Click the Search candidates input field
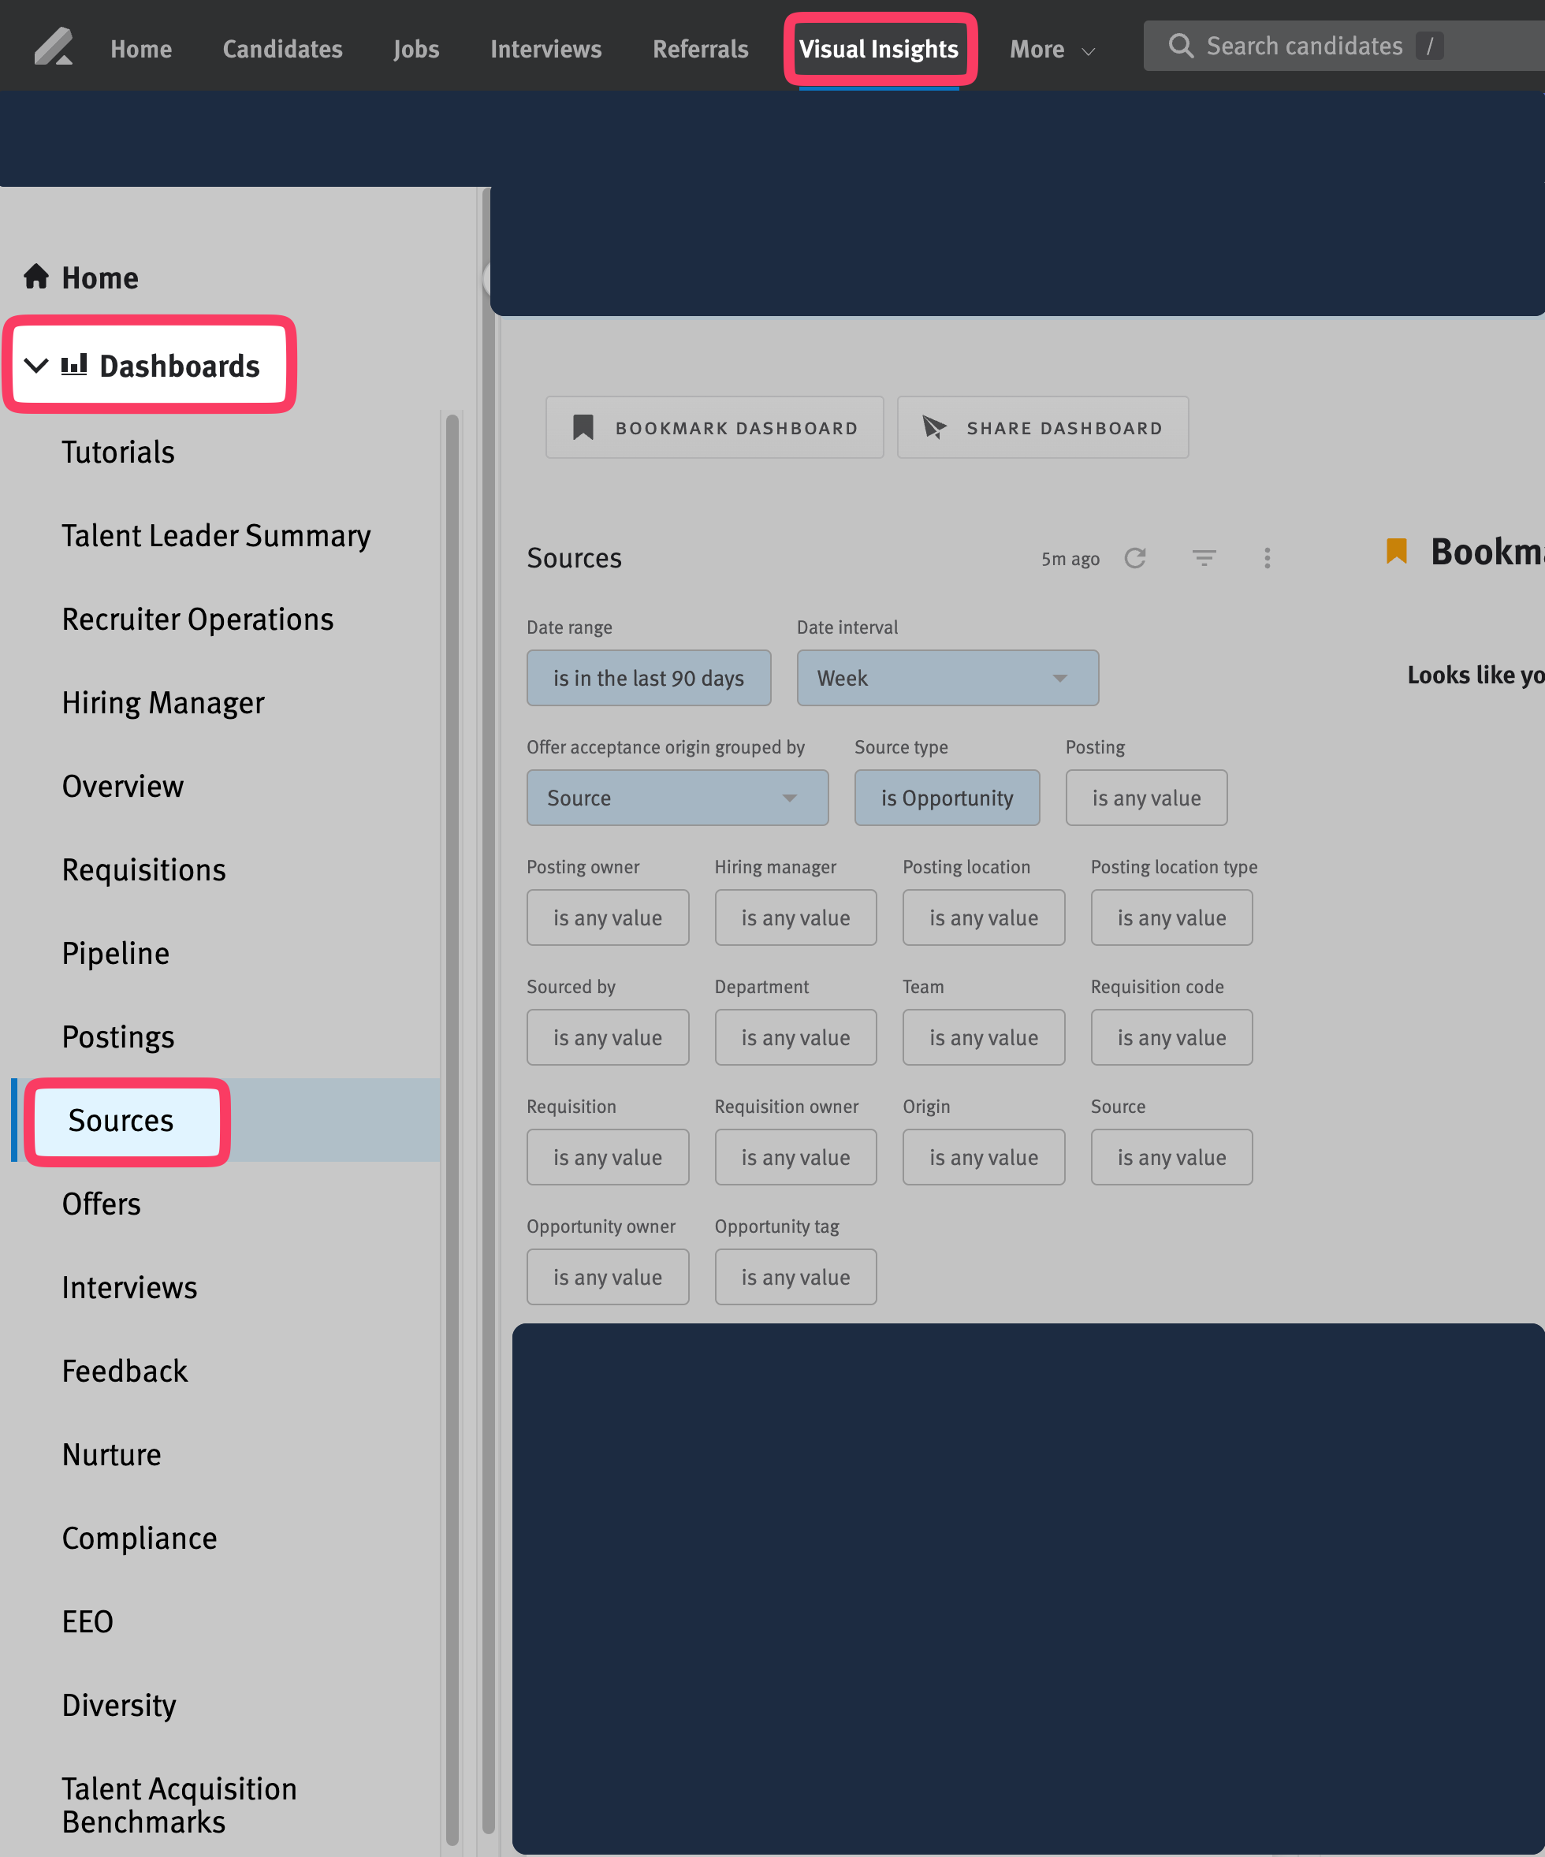1545x1857 pixels. (1304, 46)
